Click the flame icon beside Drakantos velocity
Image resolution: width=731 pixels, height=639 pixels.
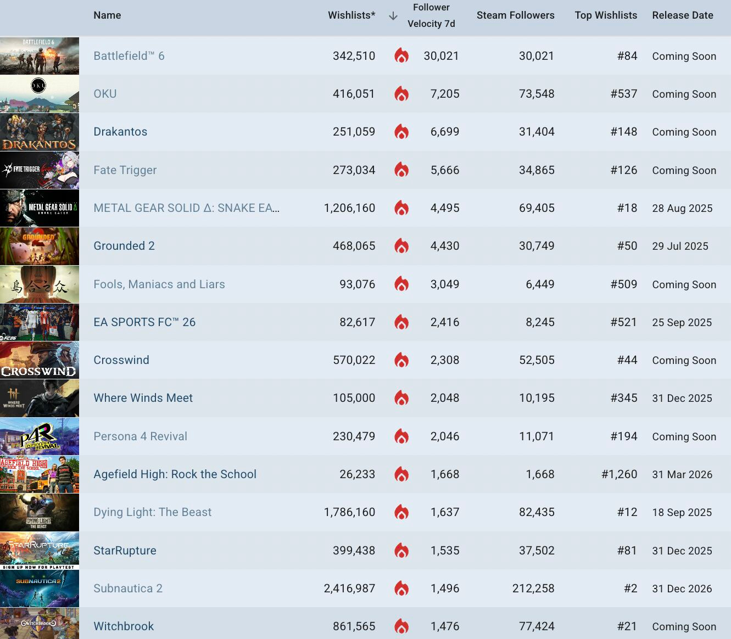click(x=401, y=132)
